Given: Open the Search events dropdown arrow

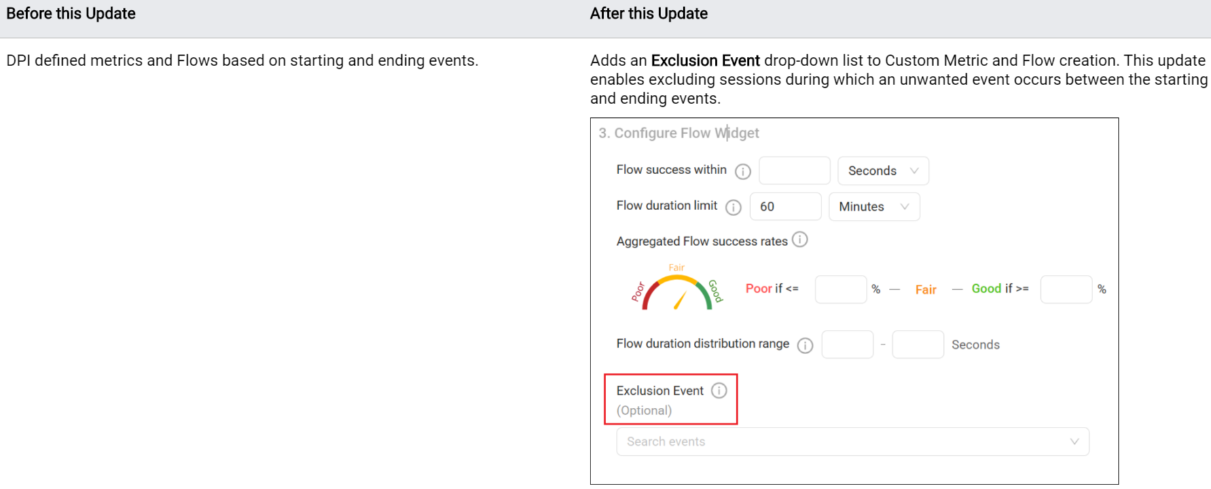Looking at the screenshot, I should (1074, 442).
